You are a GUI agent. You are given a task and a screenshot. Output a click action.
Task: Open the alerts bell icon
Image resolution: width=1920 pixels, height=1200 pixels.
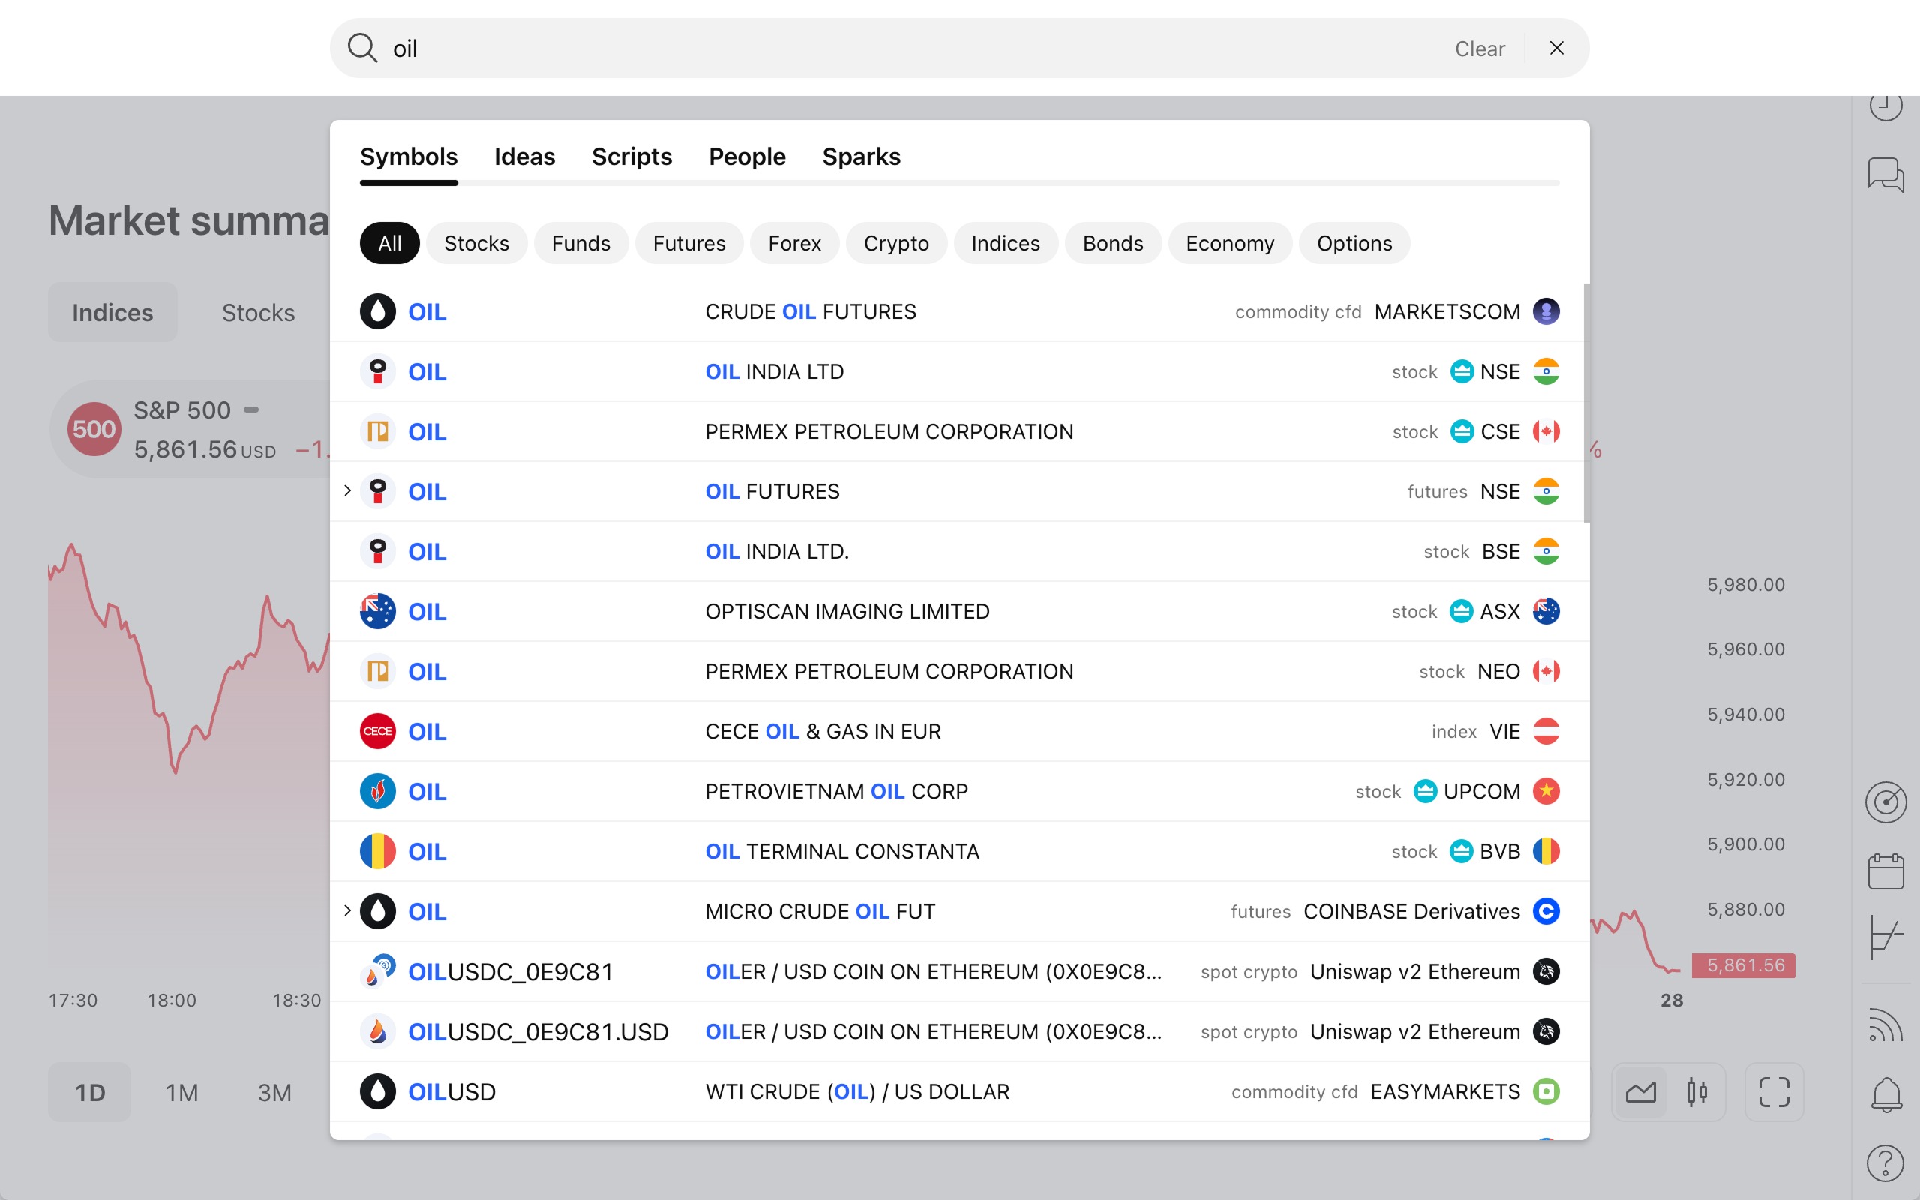point(1886,1094)
